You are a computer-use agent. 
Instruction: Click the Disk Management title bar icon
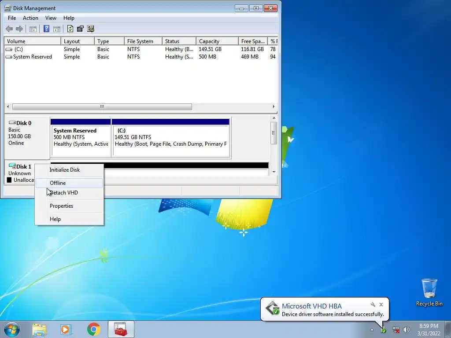pyautogui.click(x=8, y=8)
